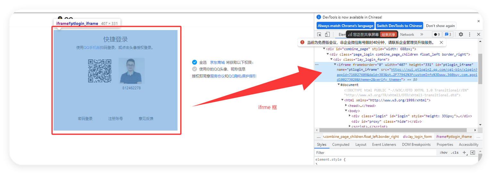
Task: Toggle .cls class editor
Action: 454,153
